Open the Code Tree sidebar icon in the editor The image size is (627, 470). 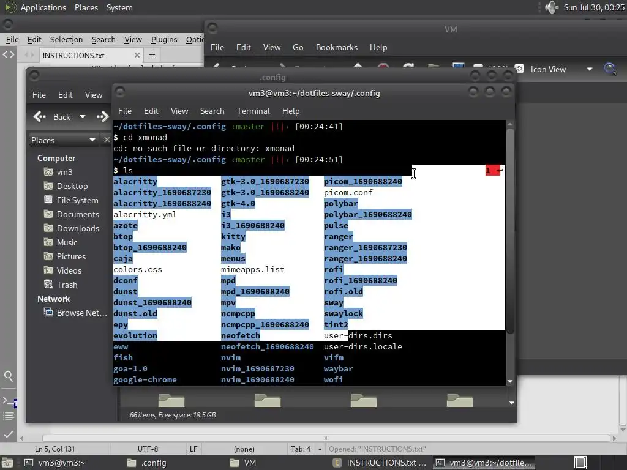[9, 54]
